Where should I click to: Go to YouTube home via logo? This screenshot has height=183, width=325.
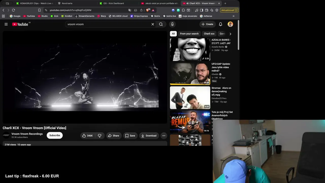point(20,24)
